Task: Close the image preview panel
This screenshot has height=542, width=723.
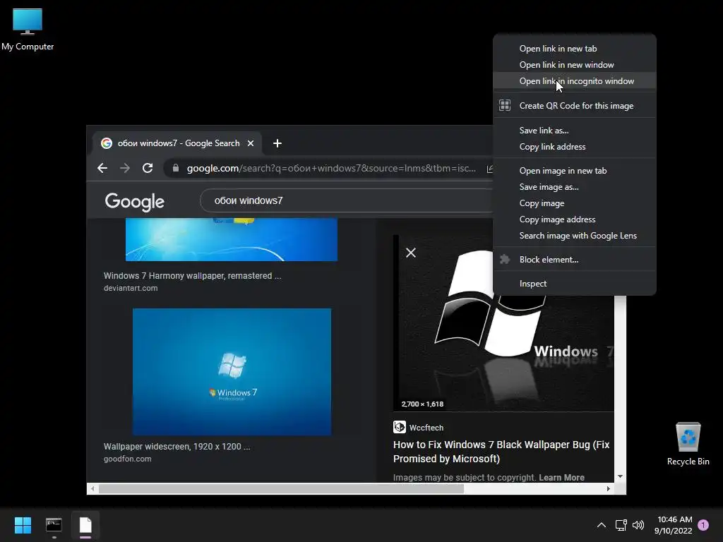Action: 411,253
